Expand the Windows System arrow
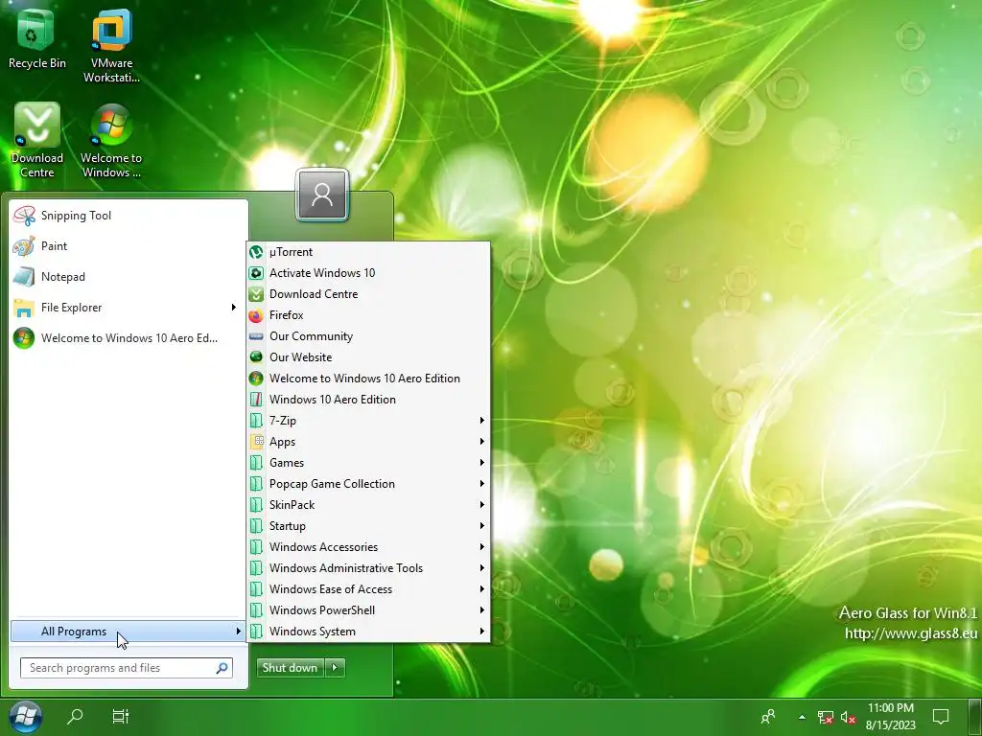 pyautogui.click(x=482, y=632)
